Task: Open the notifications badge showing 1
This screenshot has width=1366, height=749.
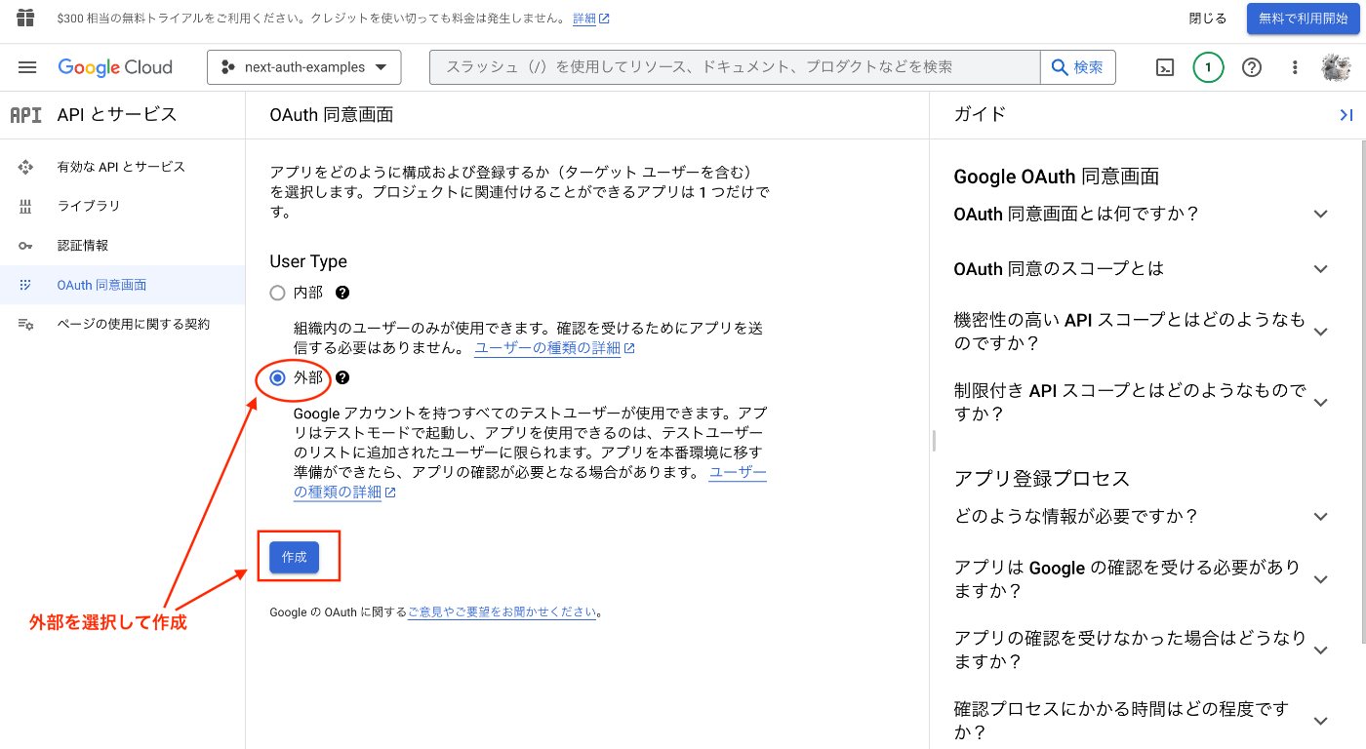Action: [x=1208, y=67]
